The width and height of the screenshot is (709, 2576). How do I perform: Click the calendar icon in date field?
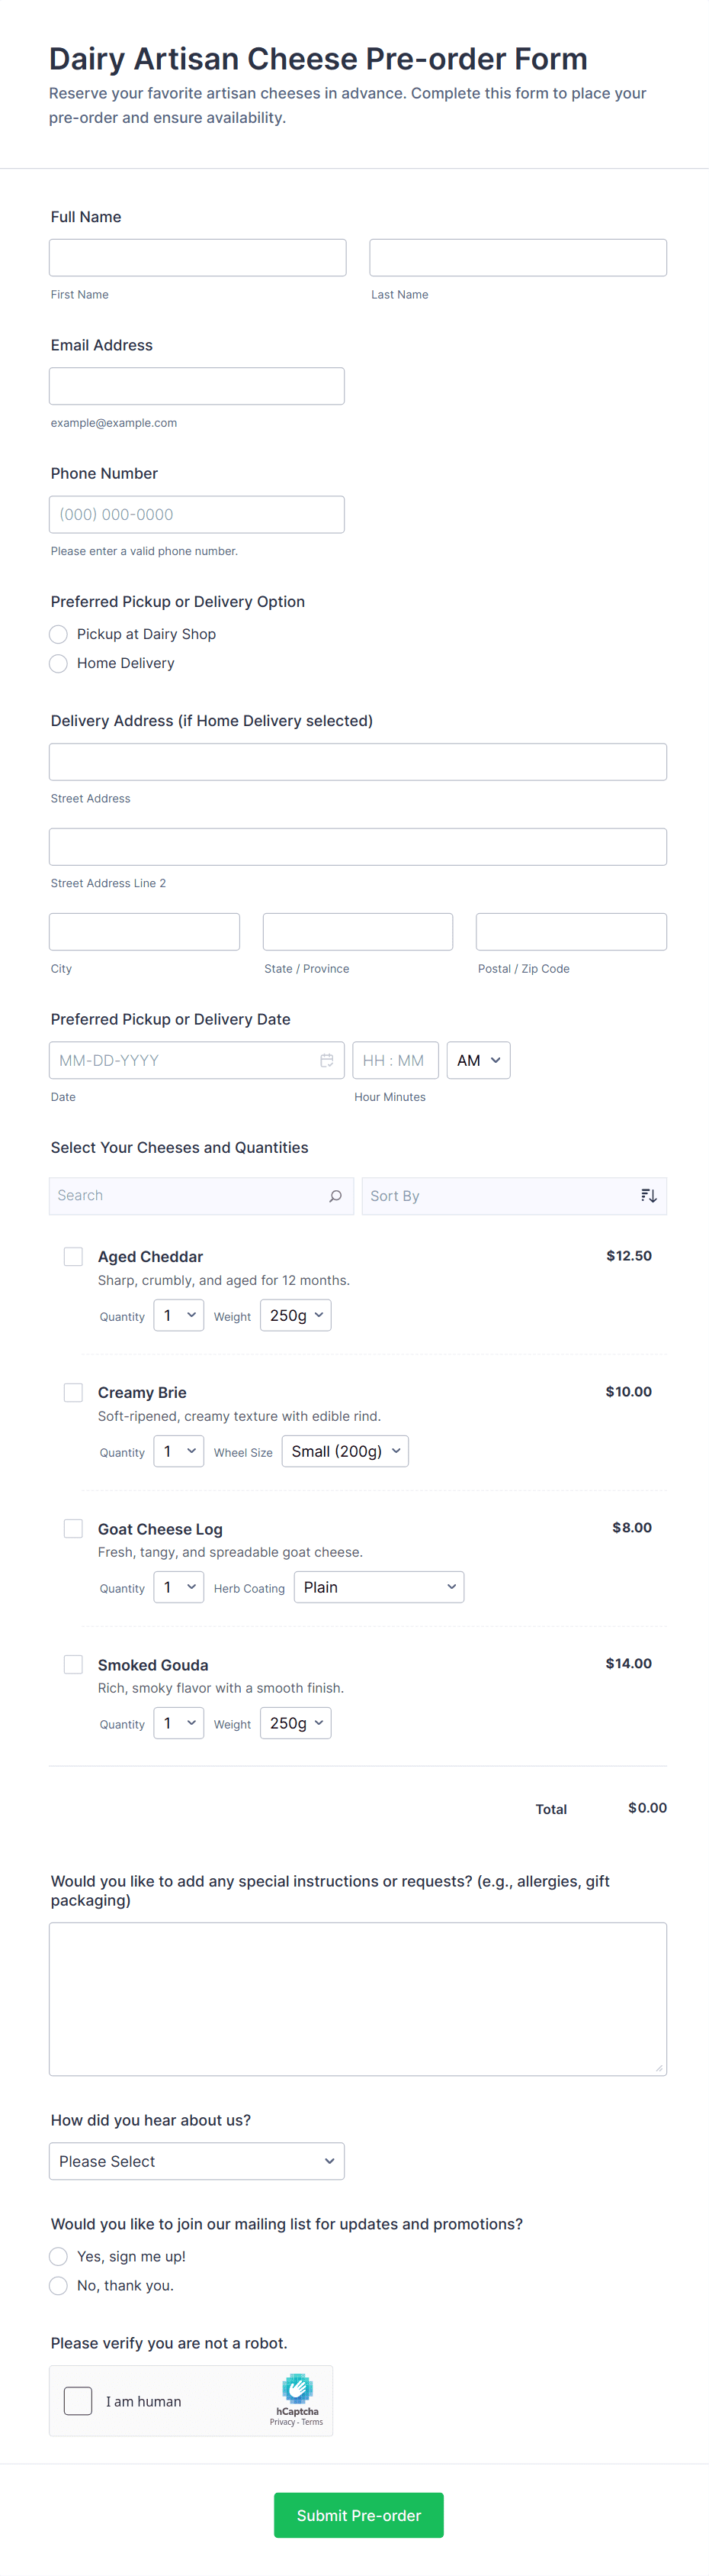pos(326,1060)
